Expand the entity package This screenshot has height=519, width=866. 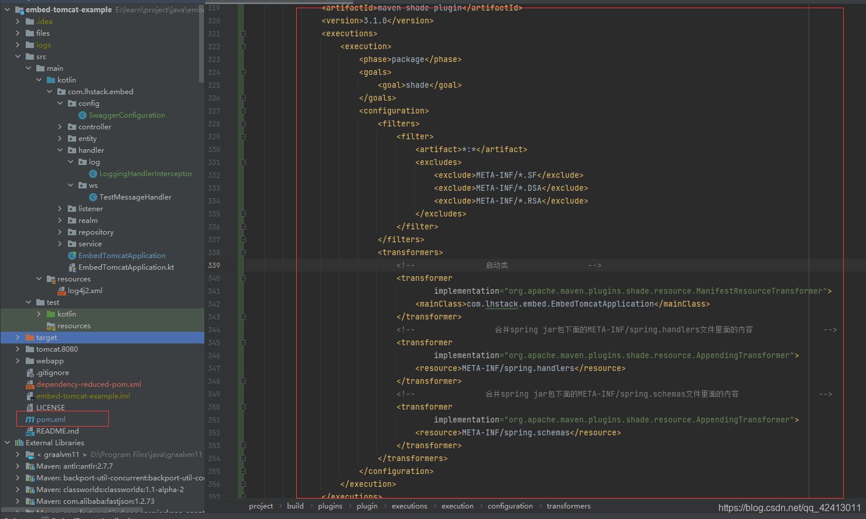(60, 139)
